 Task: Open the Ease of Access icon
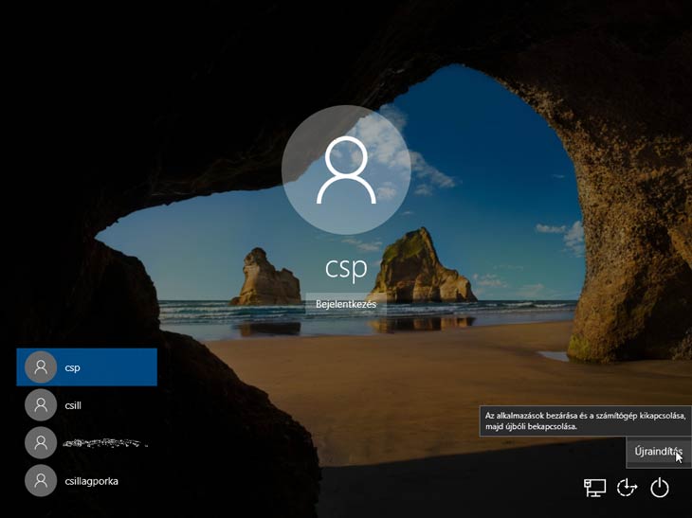click(x=627, y=488)
